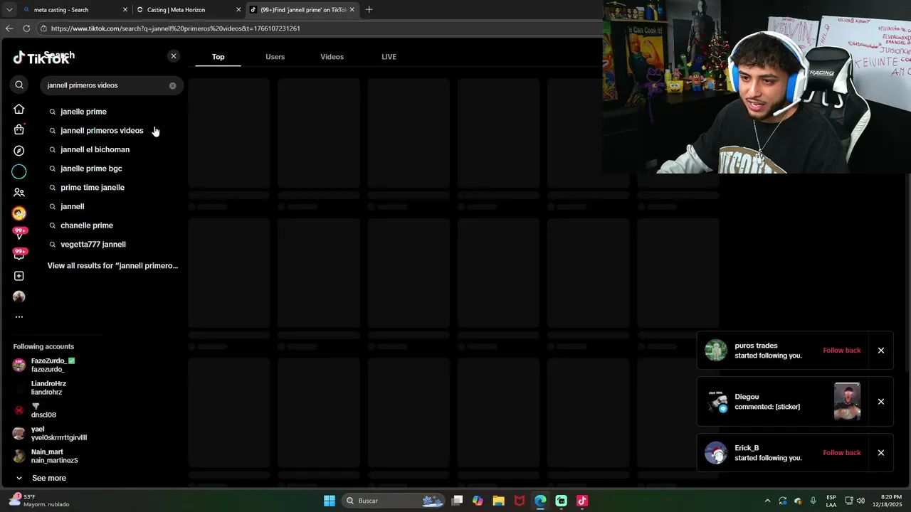The height and width of the screenshot is (512, 911).
Task: Click 'View all results for jannell primero...'
Action: (x=112, y=266)
